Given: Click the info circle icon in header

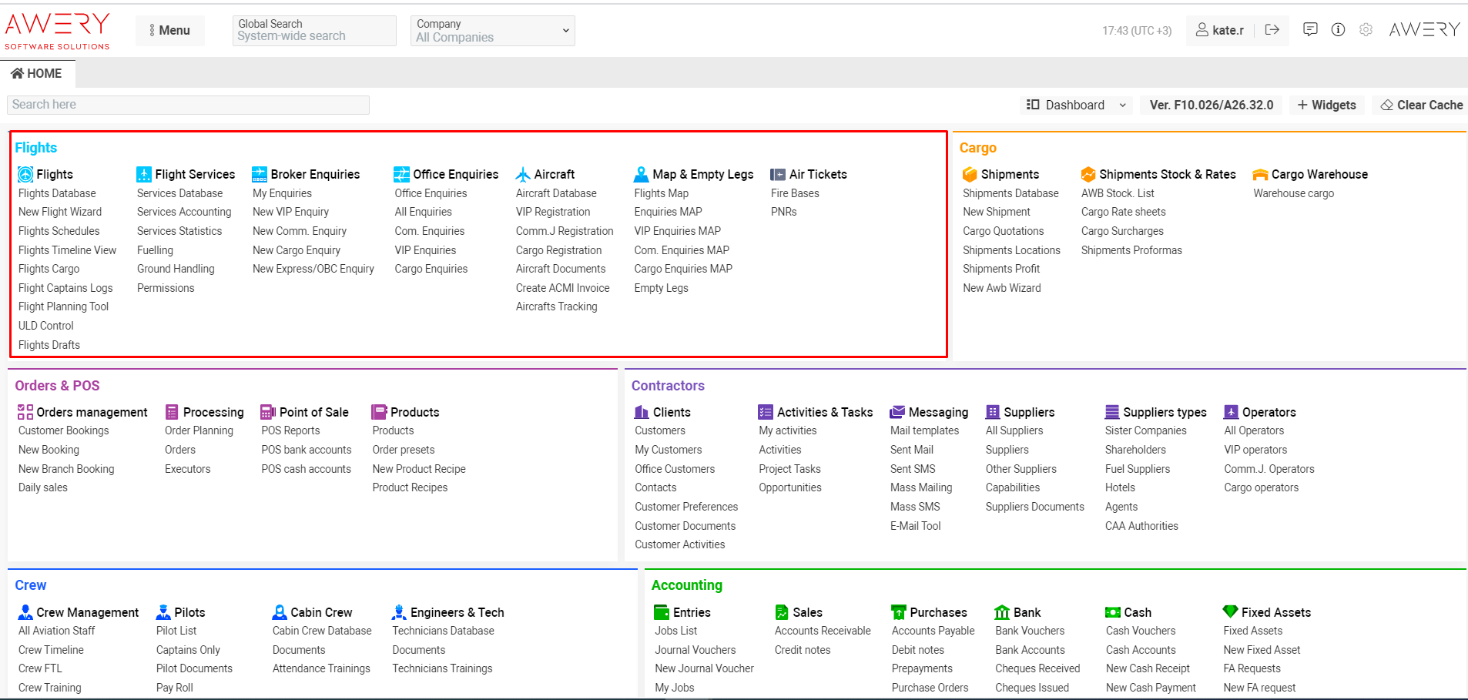Looking at the screenshot, I should pos(1338,29).
